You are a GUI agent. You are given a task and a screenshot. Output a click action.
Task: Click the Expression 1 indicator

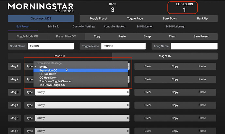coord(184,8)
